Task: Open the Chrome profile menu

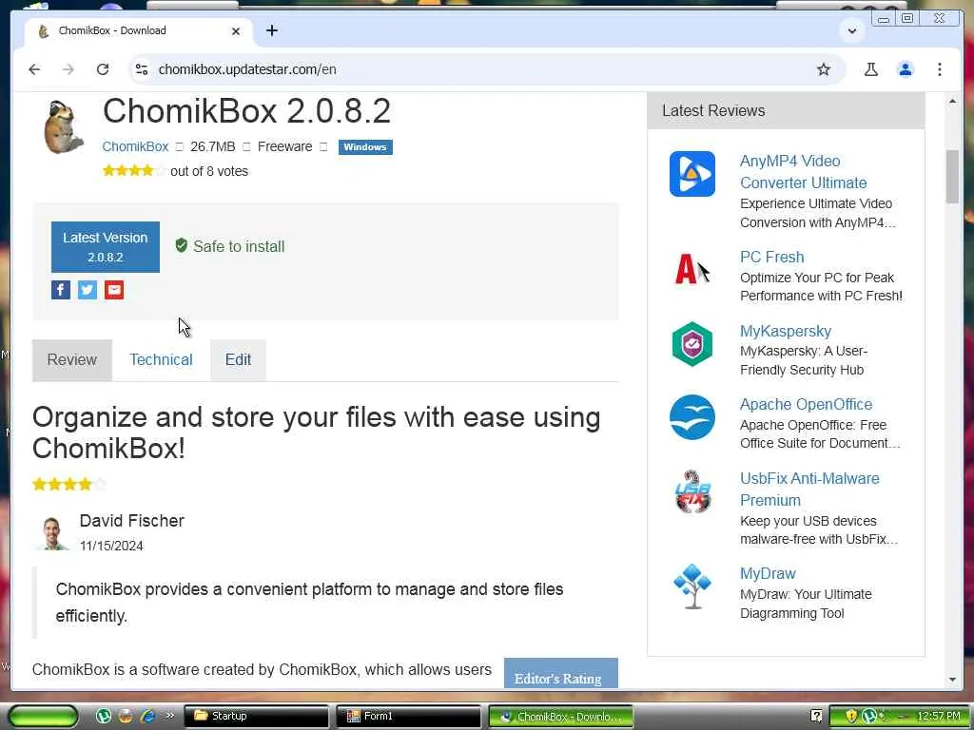Action: (x=906, y=69)
